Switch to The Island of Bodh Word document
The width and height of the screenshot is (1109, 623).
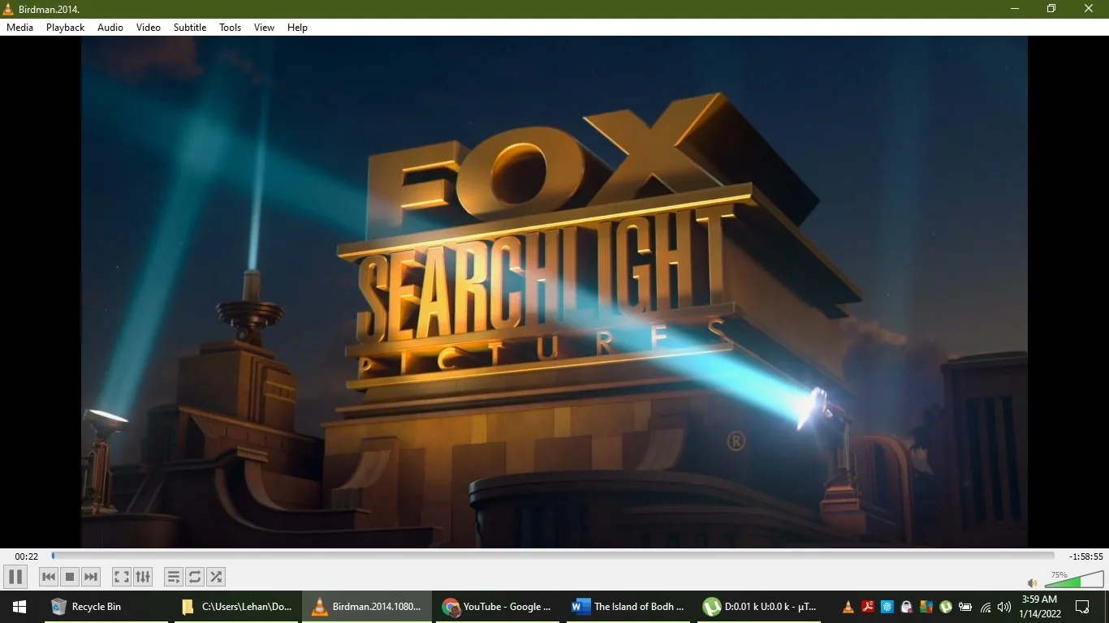(628, 607)
